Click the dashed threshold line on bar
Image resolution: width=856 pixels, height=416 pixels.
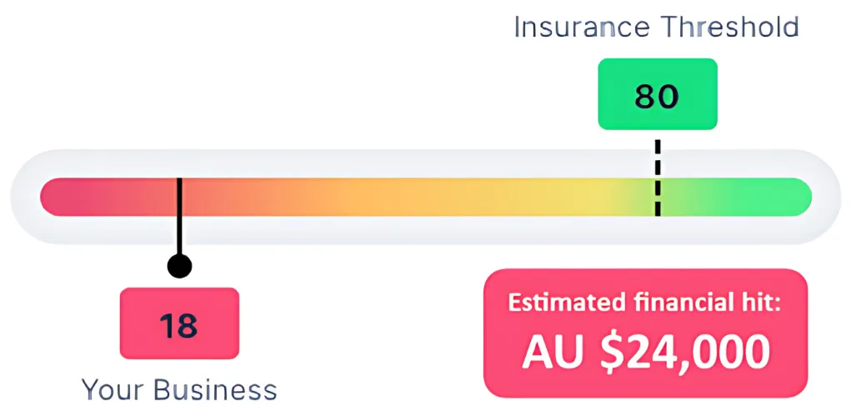(x=658, y=178)
